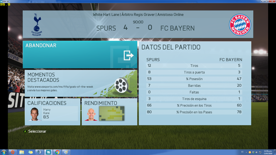
Task: Click the bald player portrait in Rendimiento
Action: tap(91, 115)
